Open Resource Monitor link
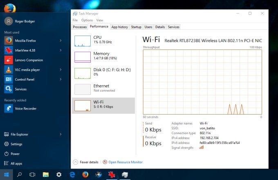This screenshot has width=278, height=180. click(126, 162)
